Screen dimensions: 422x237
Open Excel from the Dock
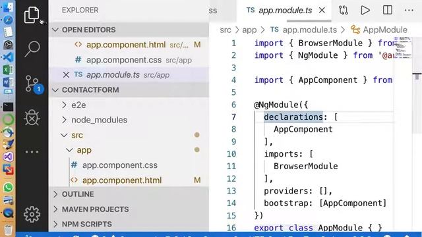tap(8, 70)
